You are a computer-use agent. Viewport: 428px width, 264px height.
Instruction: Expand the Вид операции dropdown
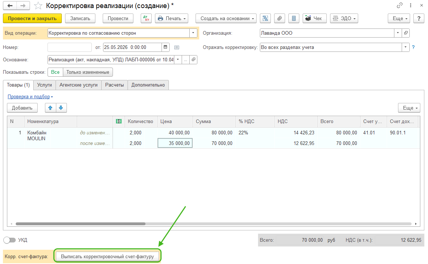[x=193, y=33]
